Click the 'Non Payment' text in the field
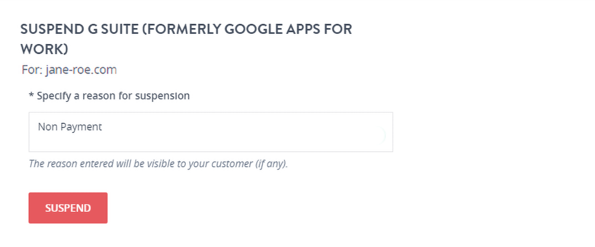595x247 pixels. 70,127
